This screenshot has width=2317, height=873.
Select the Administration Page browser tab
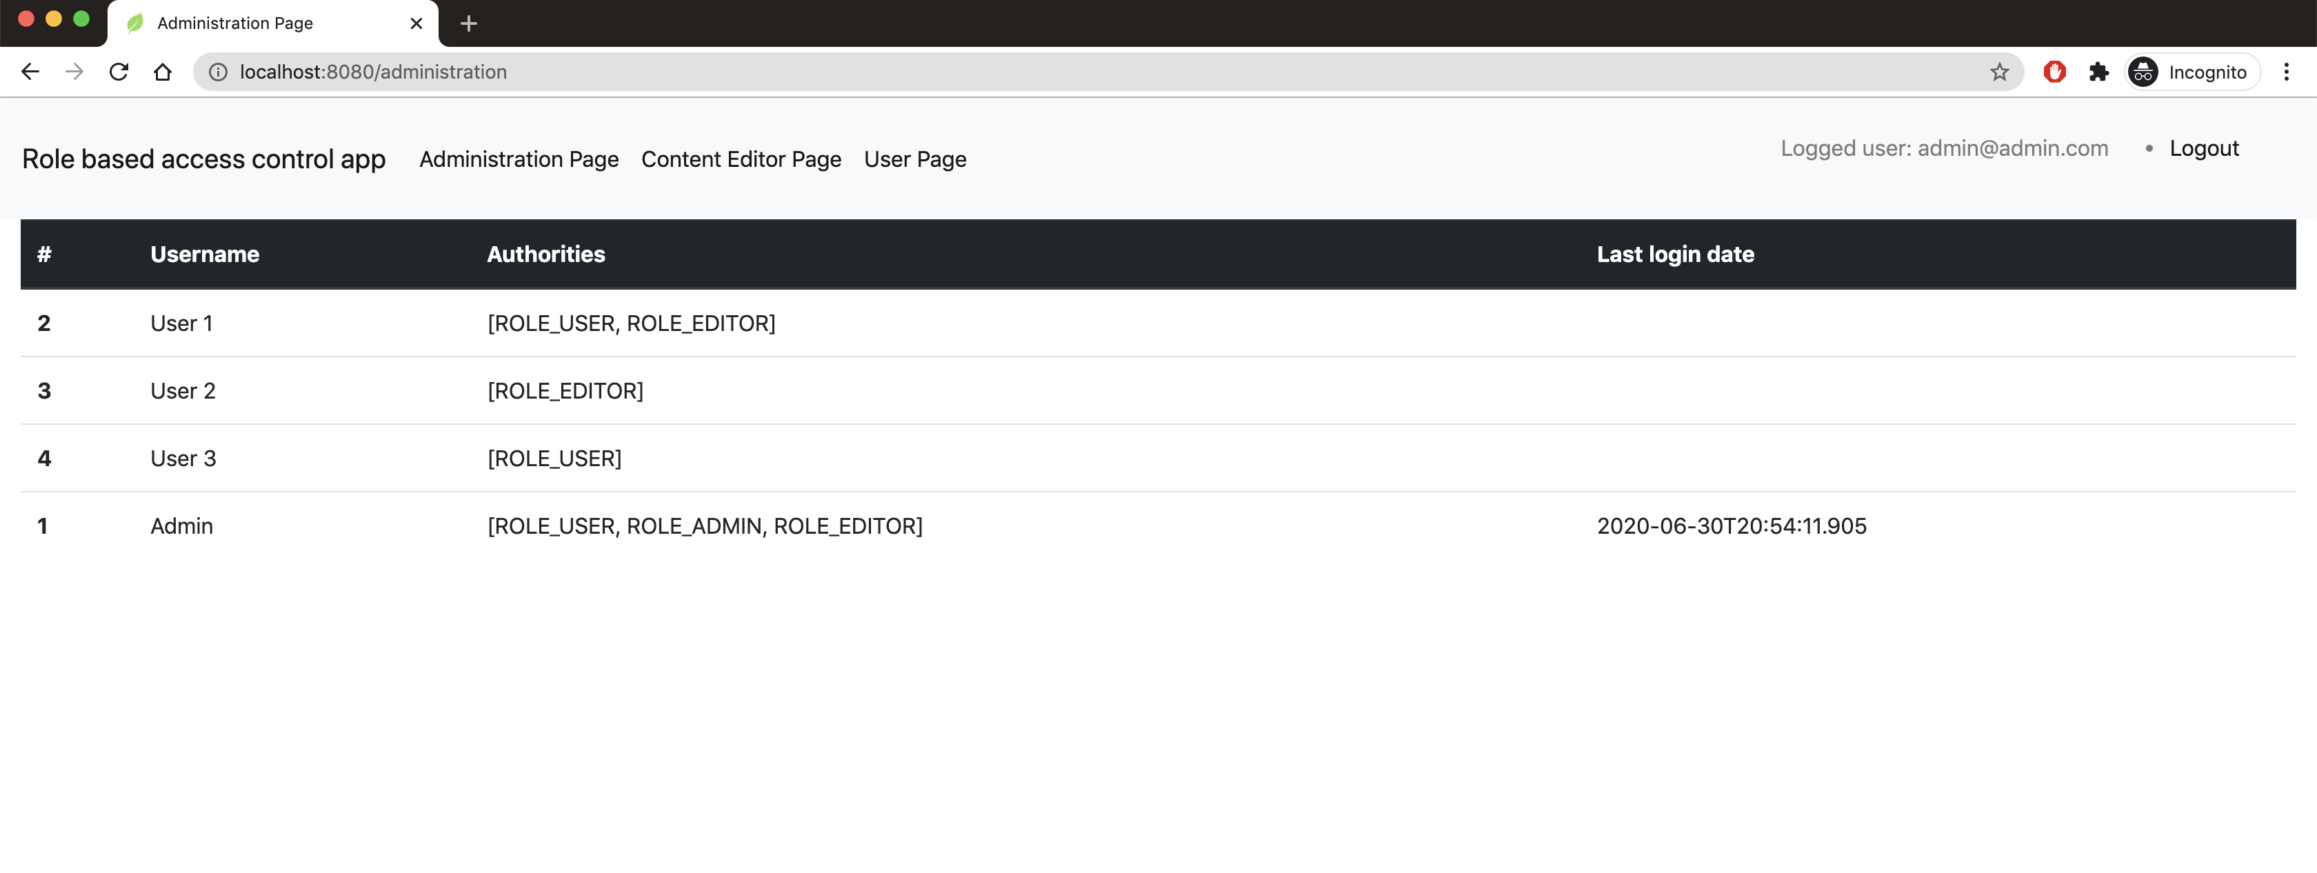[x=236, y=23]
